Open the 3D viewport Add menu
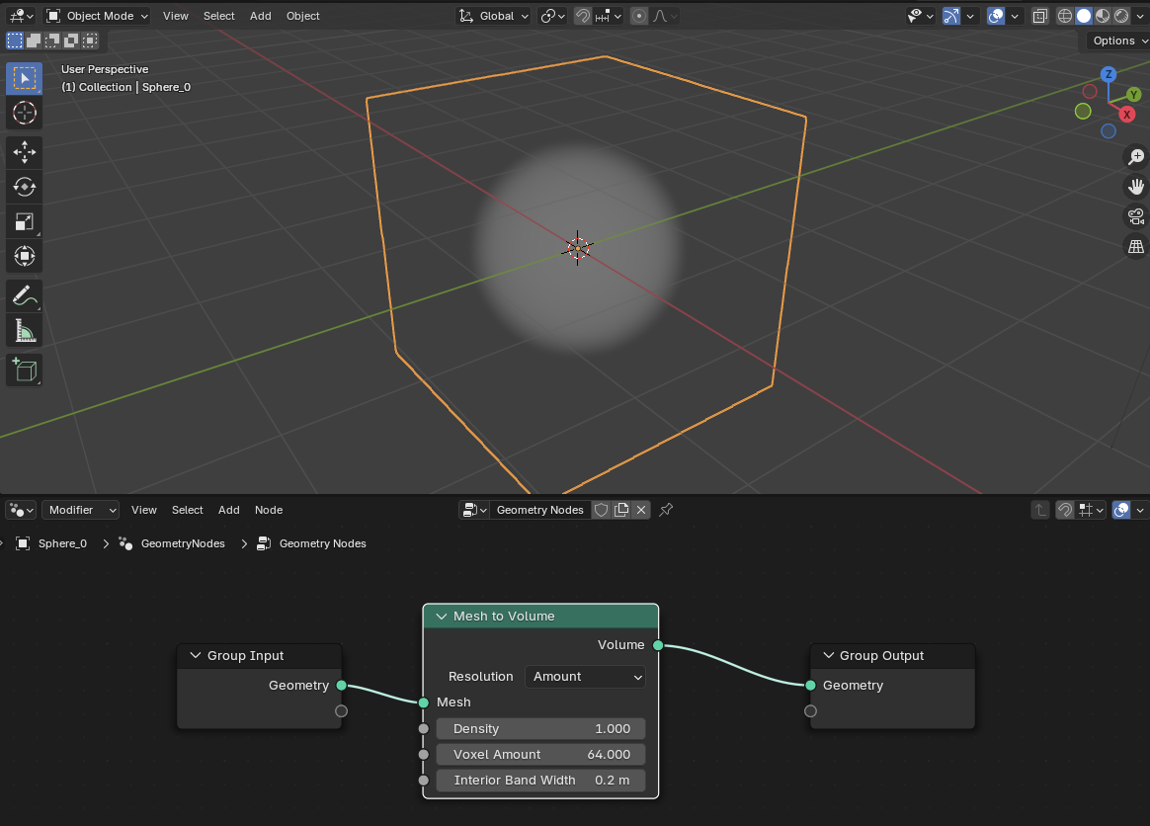The width and height of the screenshot is (1150, 826). (261, 16)
